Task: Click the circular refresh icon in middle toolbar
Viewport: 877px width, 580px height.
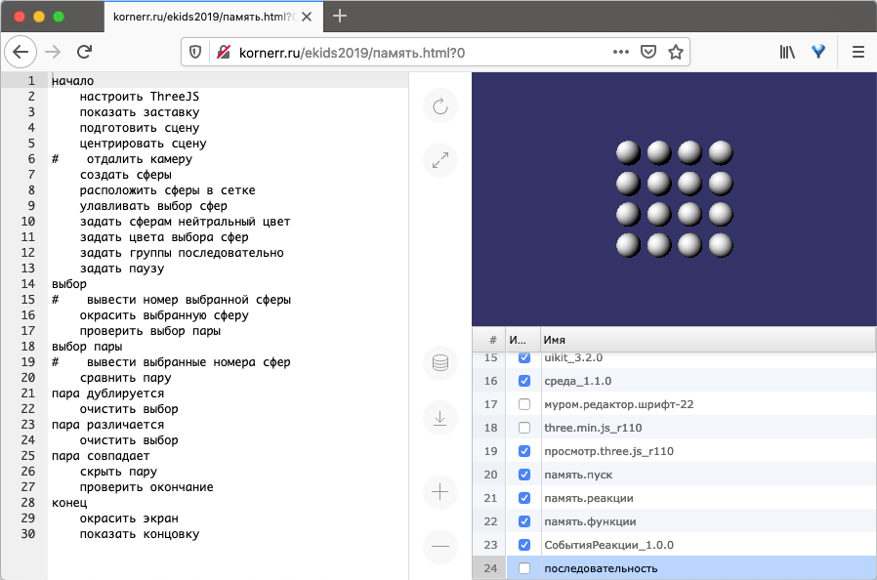Action: click(x=439, y=106)
